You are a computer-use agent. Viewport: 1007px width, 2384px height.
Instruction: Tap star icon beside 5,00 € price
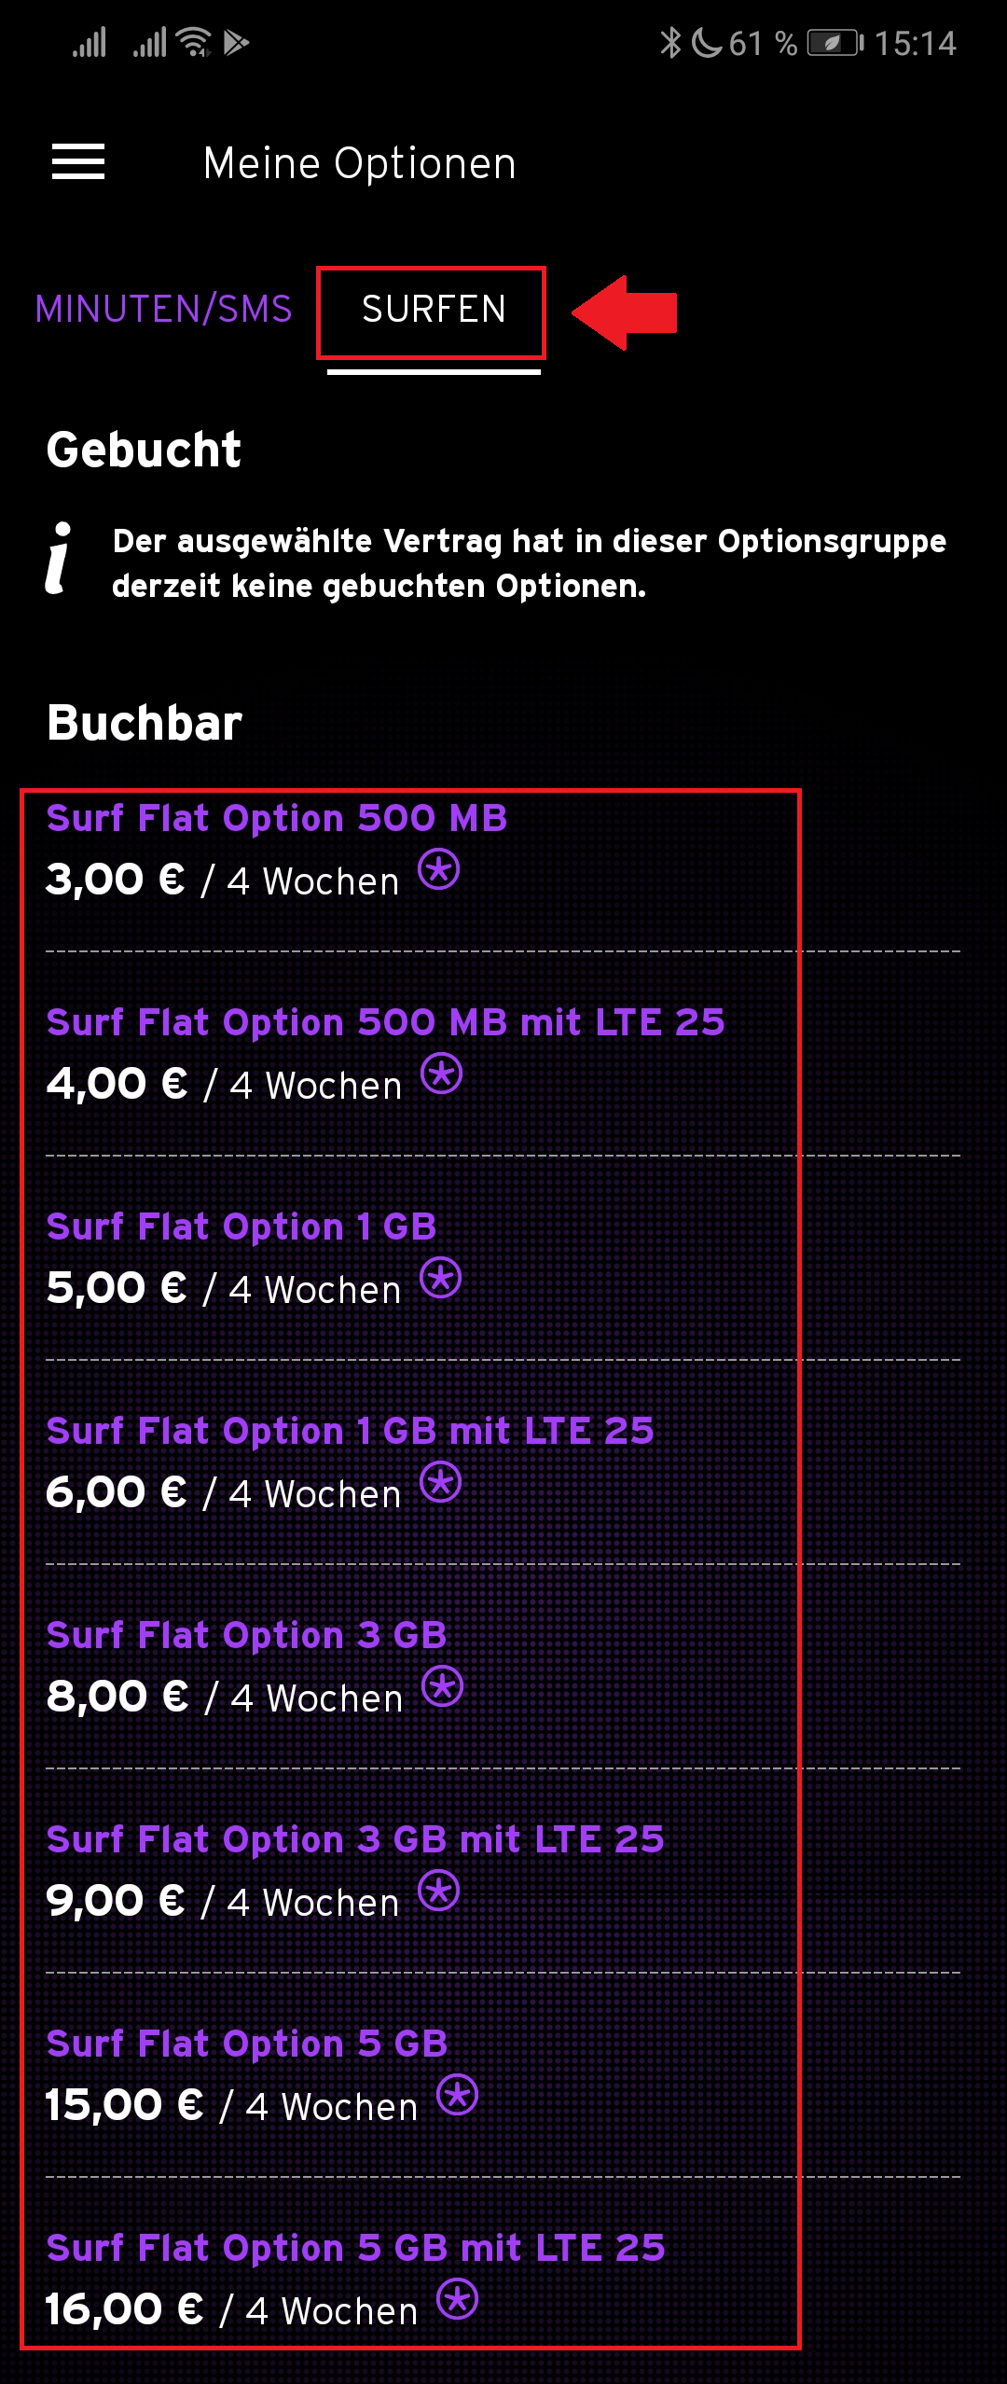click(x=440, y=1279)
